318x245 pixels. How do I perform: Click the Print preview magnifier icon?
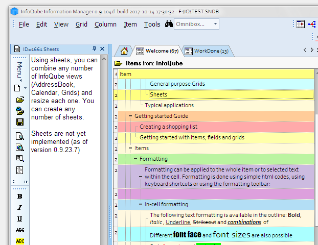(x=20, y=136)
